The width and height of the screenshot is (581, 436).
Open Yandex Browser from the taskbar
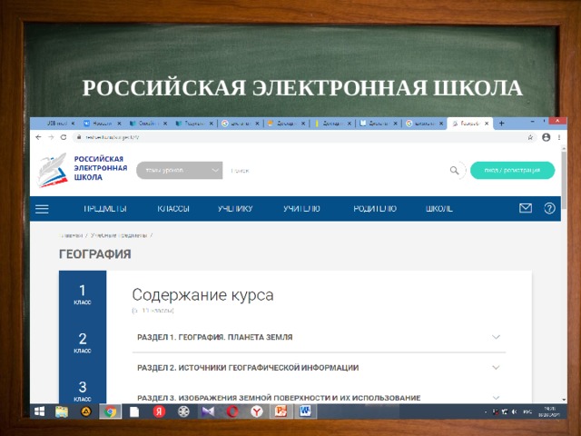pos(257,411)
